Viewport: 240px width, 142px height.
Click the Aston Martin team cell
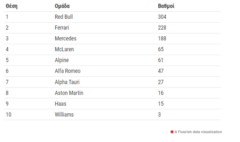[x=69, y=93]
